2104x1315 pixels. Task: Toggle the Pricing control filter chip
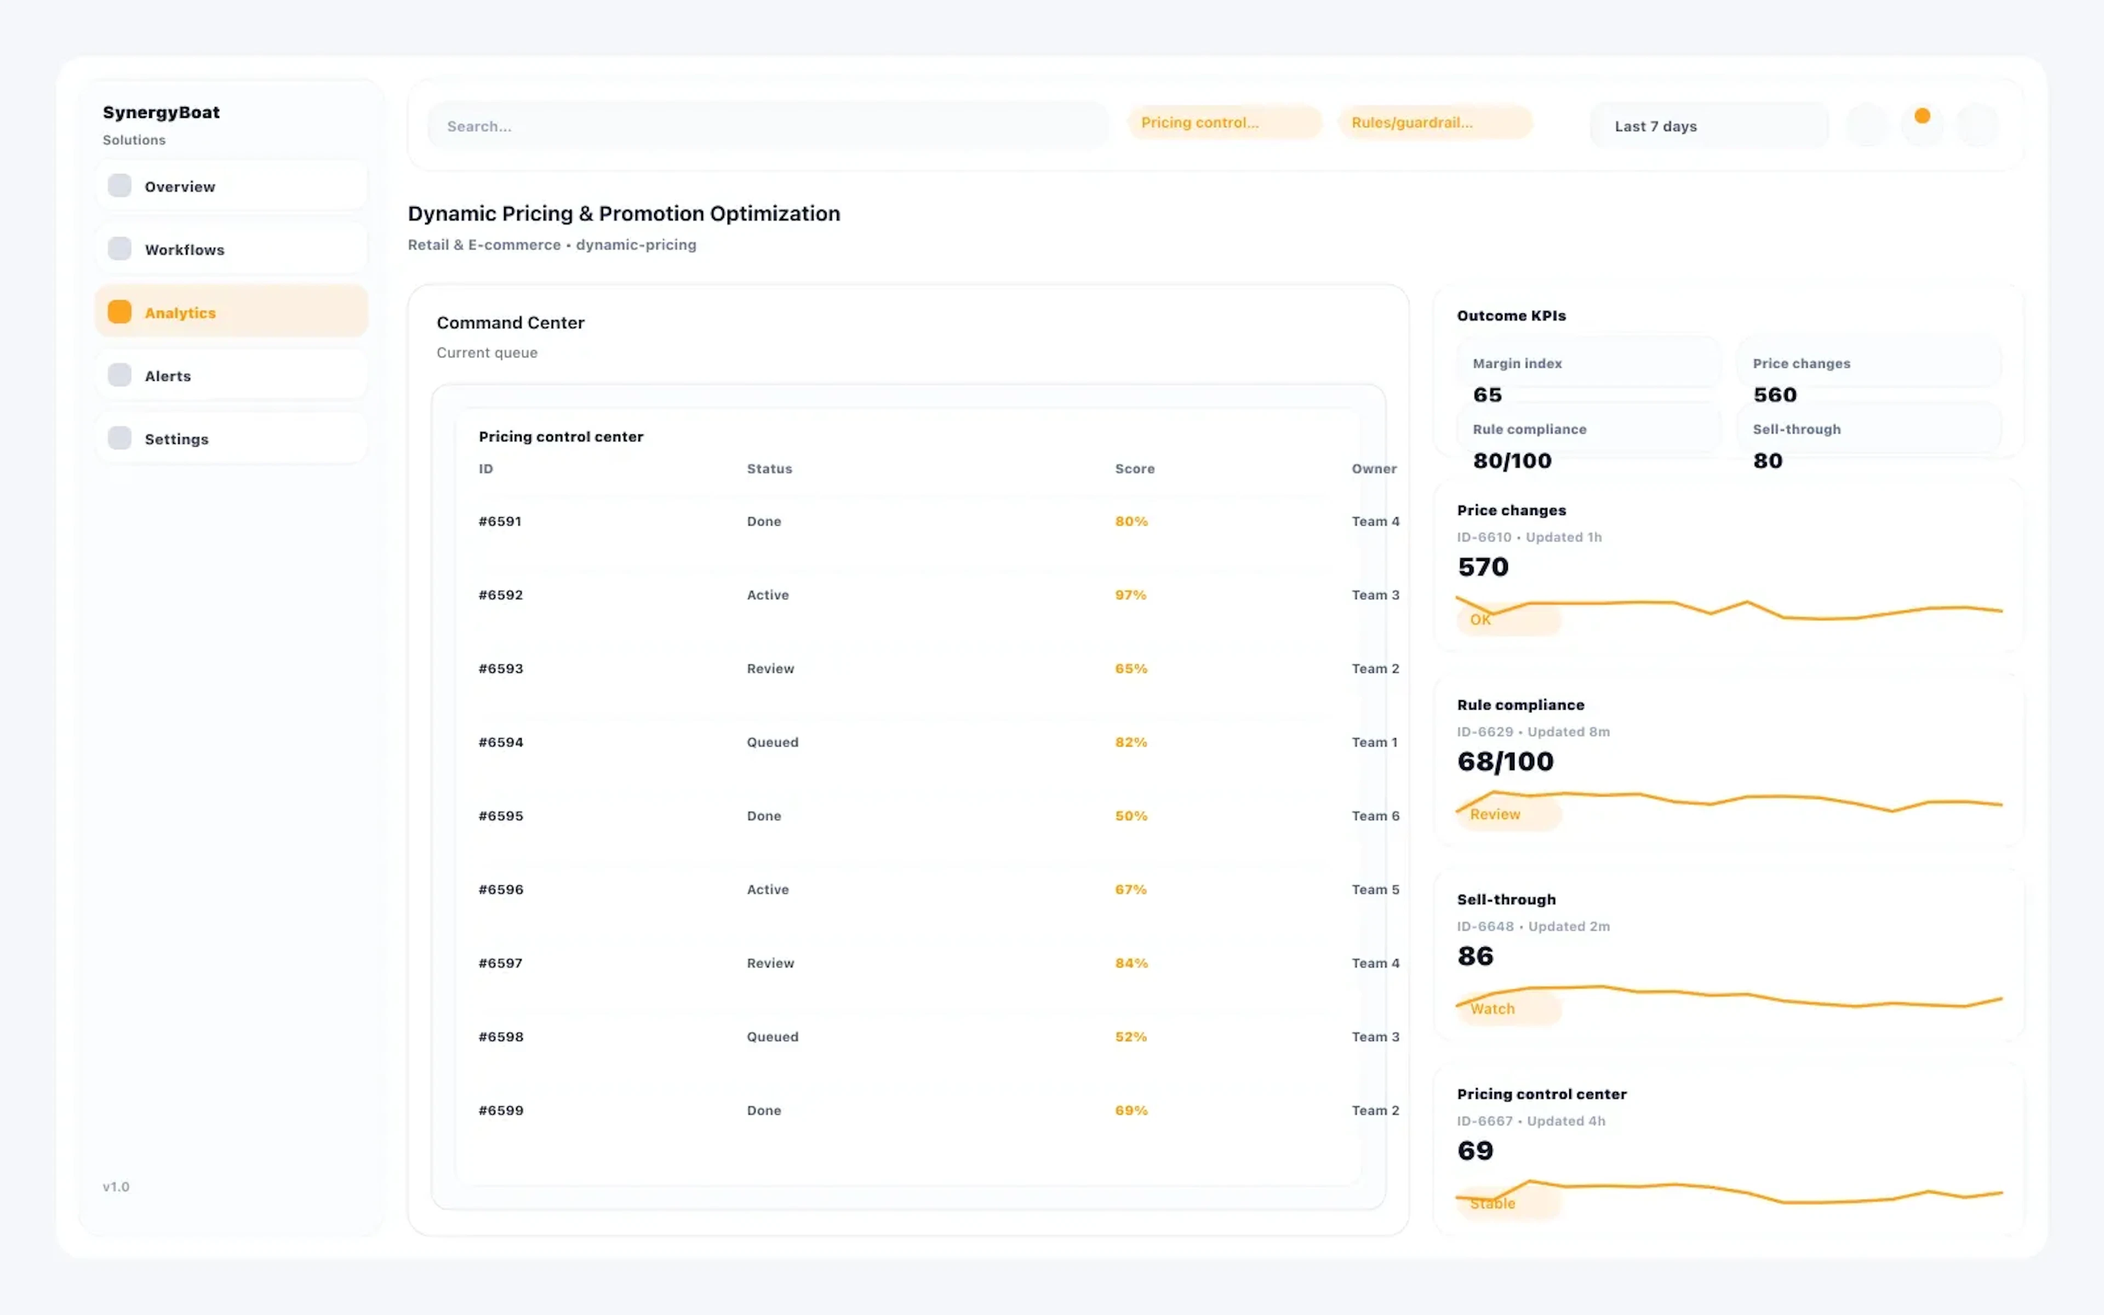point(1224,122)
